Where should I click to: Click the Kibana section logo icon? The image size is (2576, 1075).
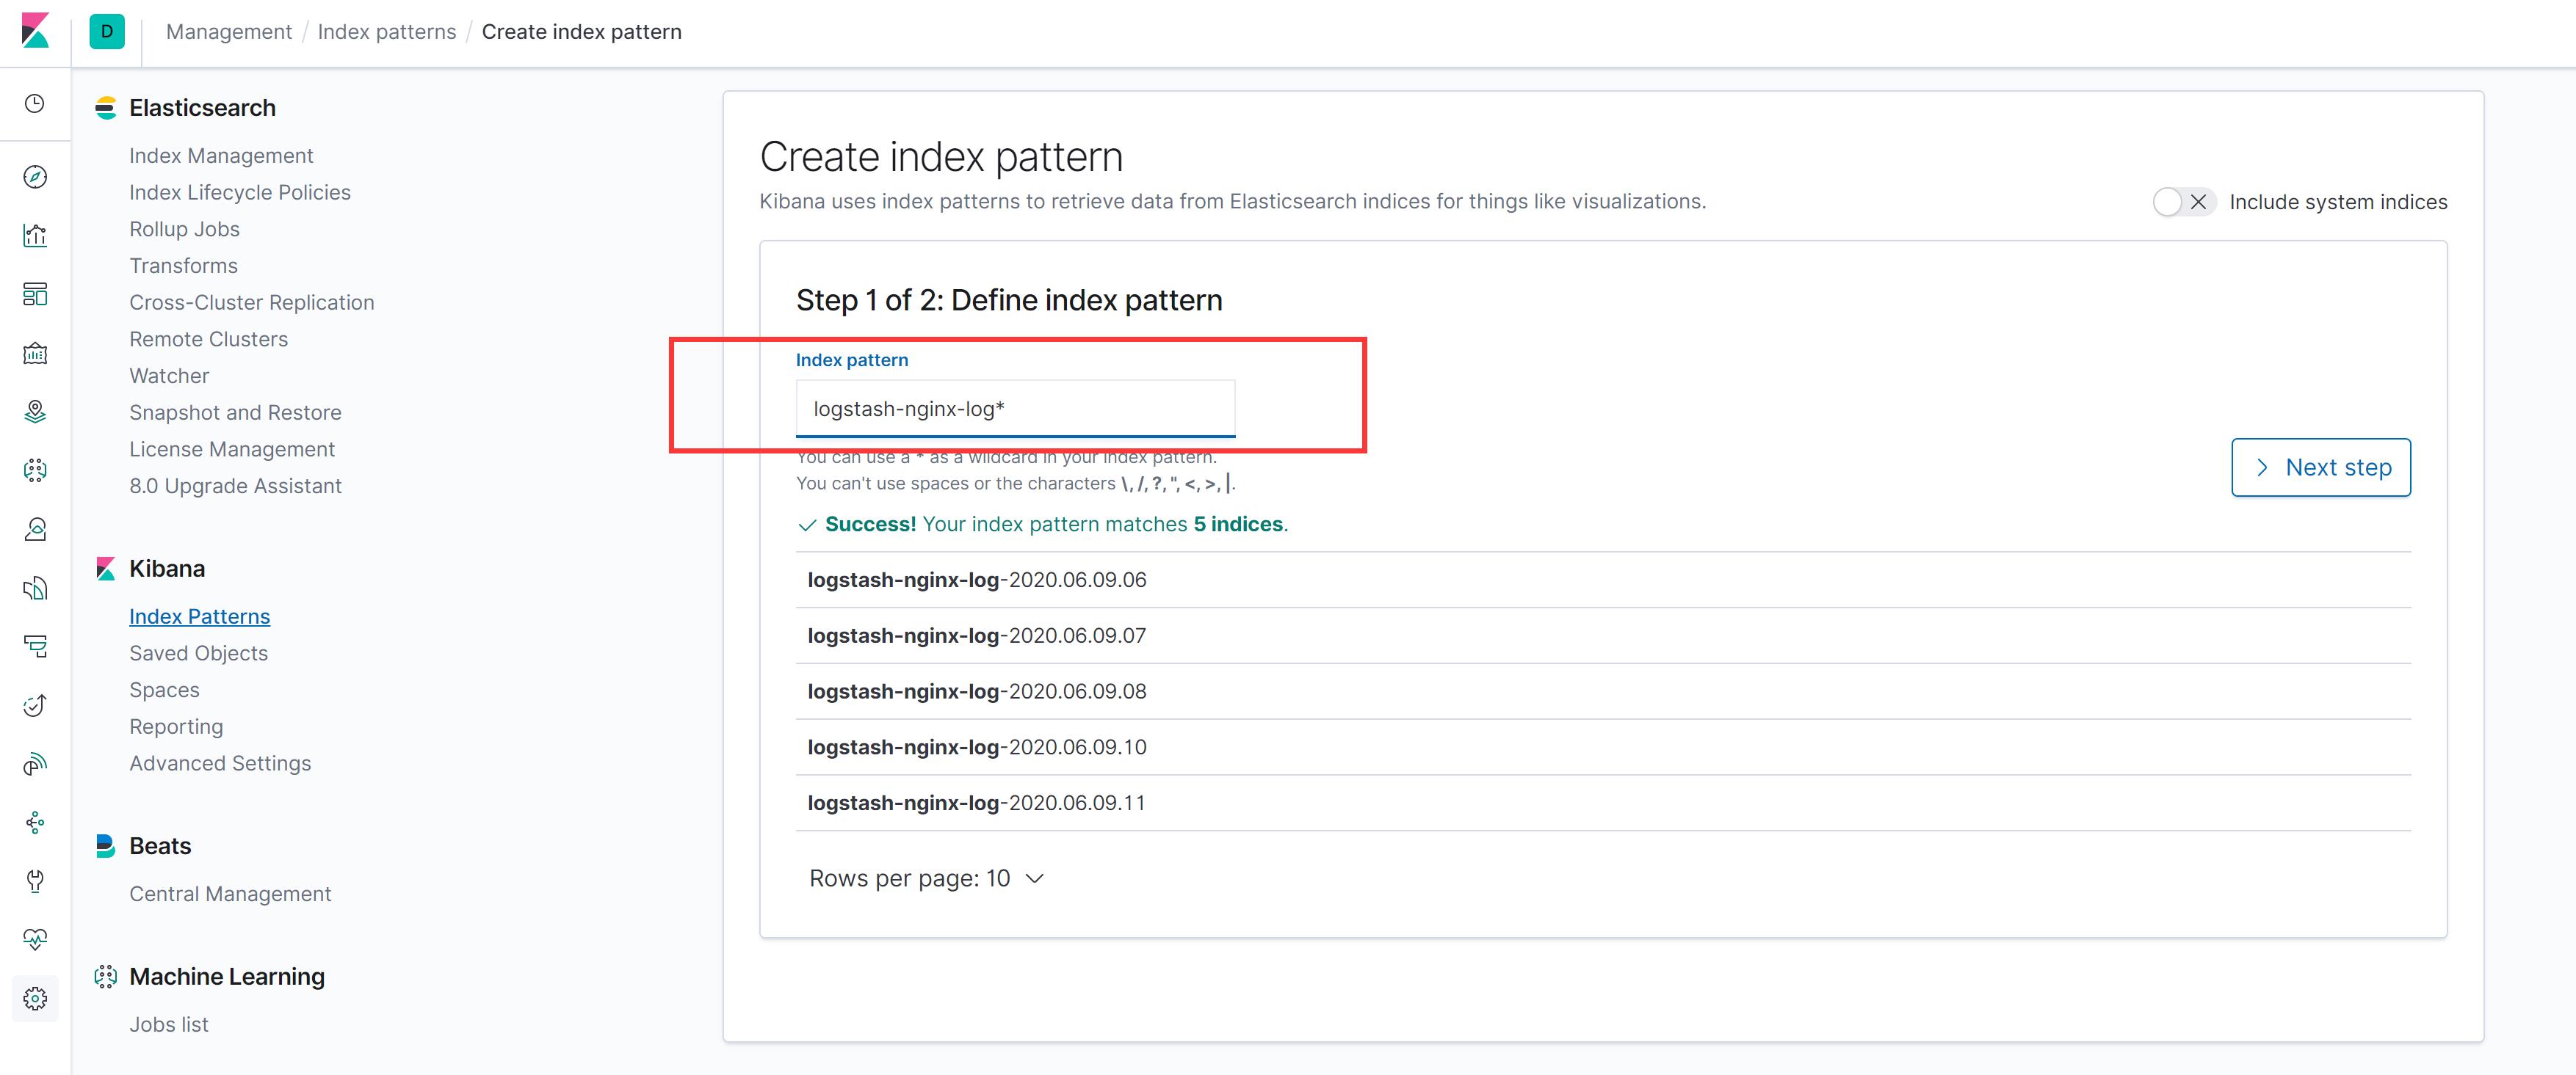tap(106, 569)
